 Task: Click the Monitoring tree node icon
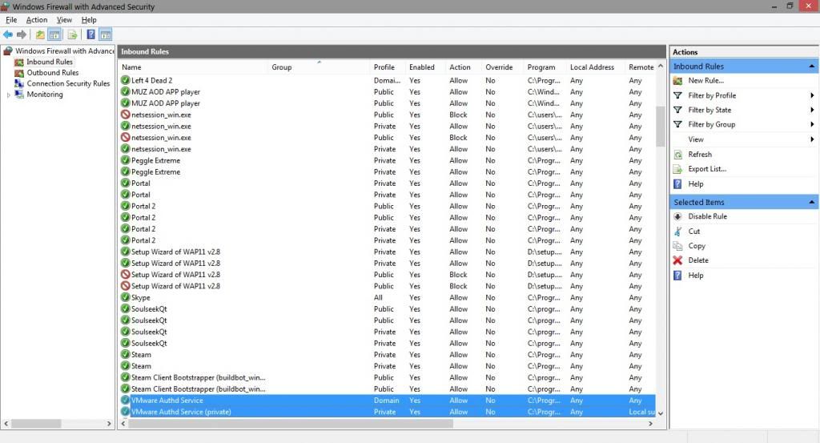[x=19, y=95]
